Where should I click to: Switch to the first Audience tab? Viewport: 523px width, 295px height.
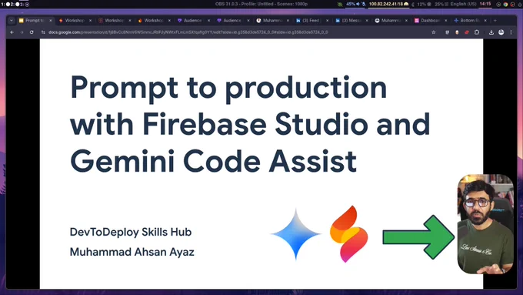click(x=193, y=21)
